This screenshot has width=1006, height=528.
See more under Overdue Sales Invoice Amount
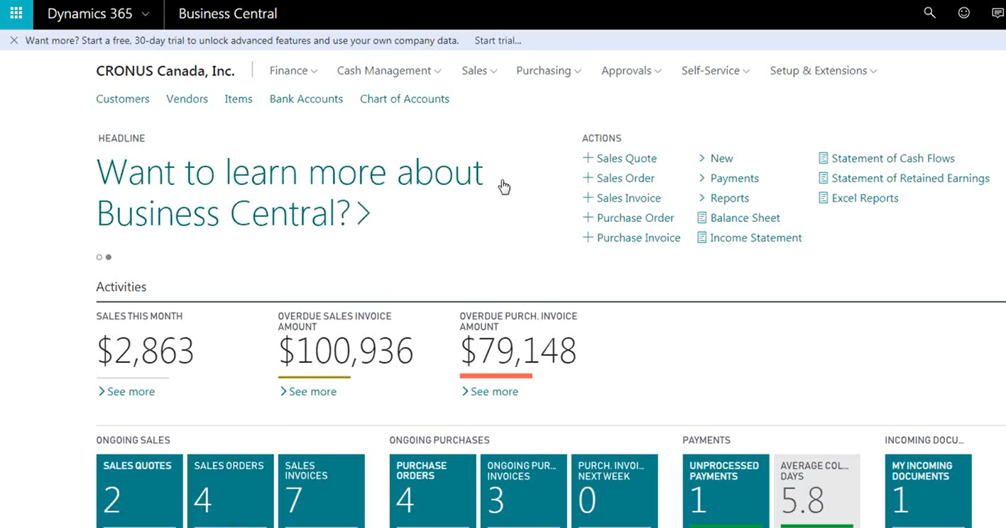[308, 391]
